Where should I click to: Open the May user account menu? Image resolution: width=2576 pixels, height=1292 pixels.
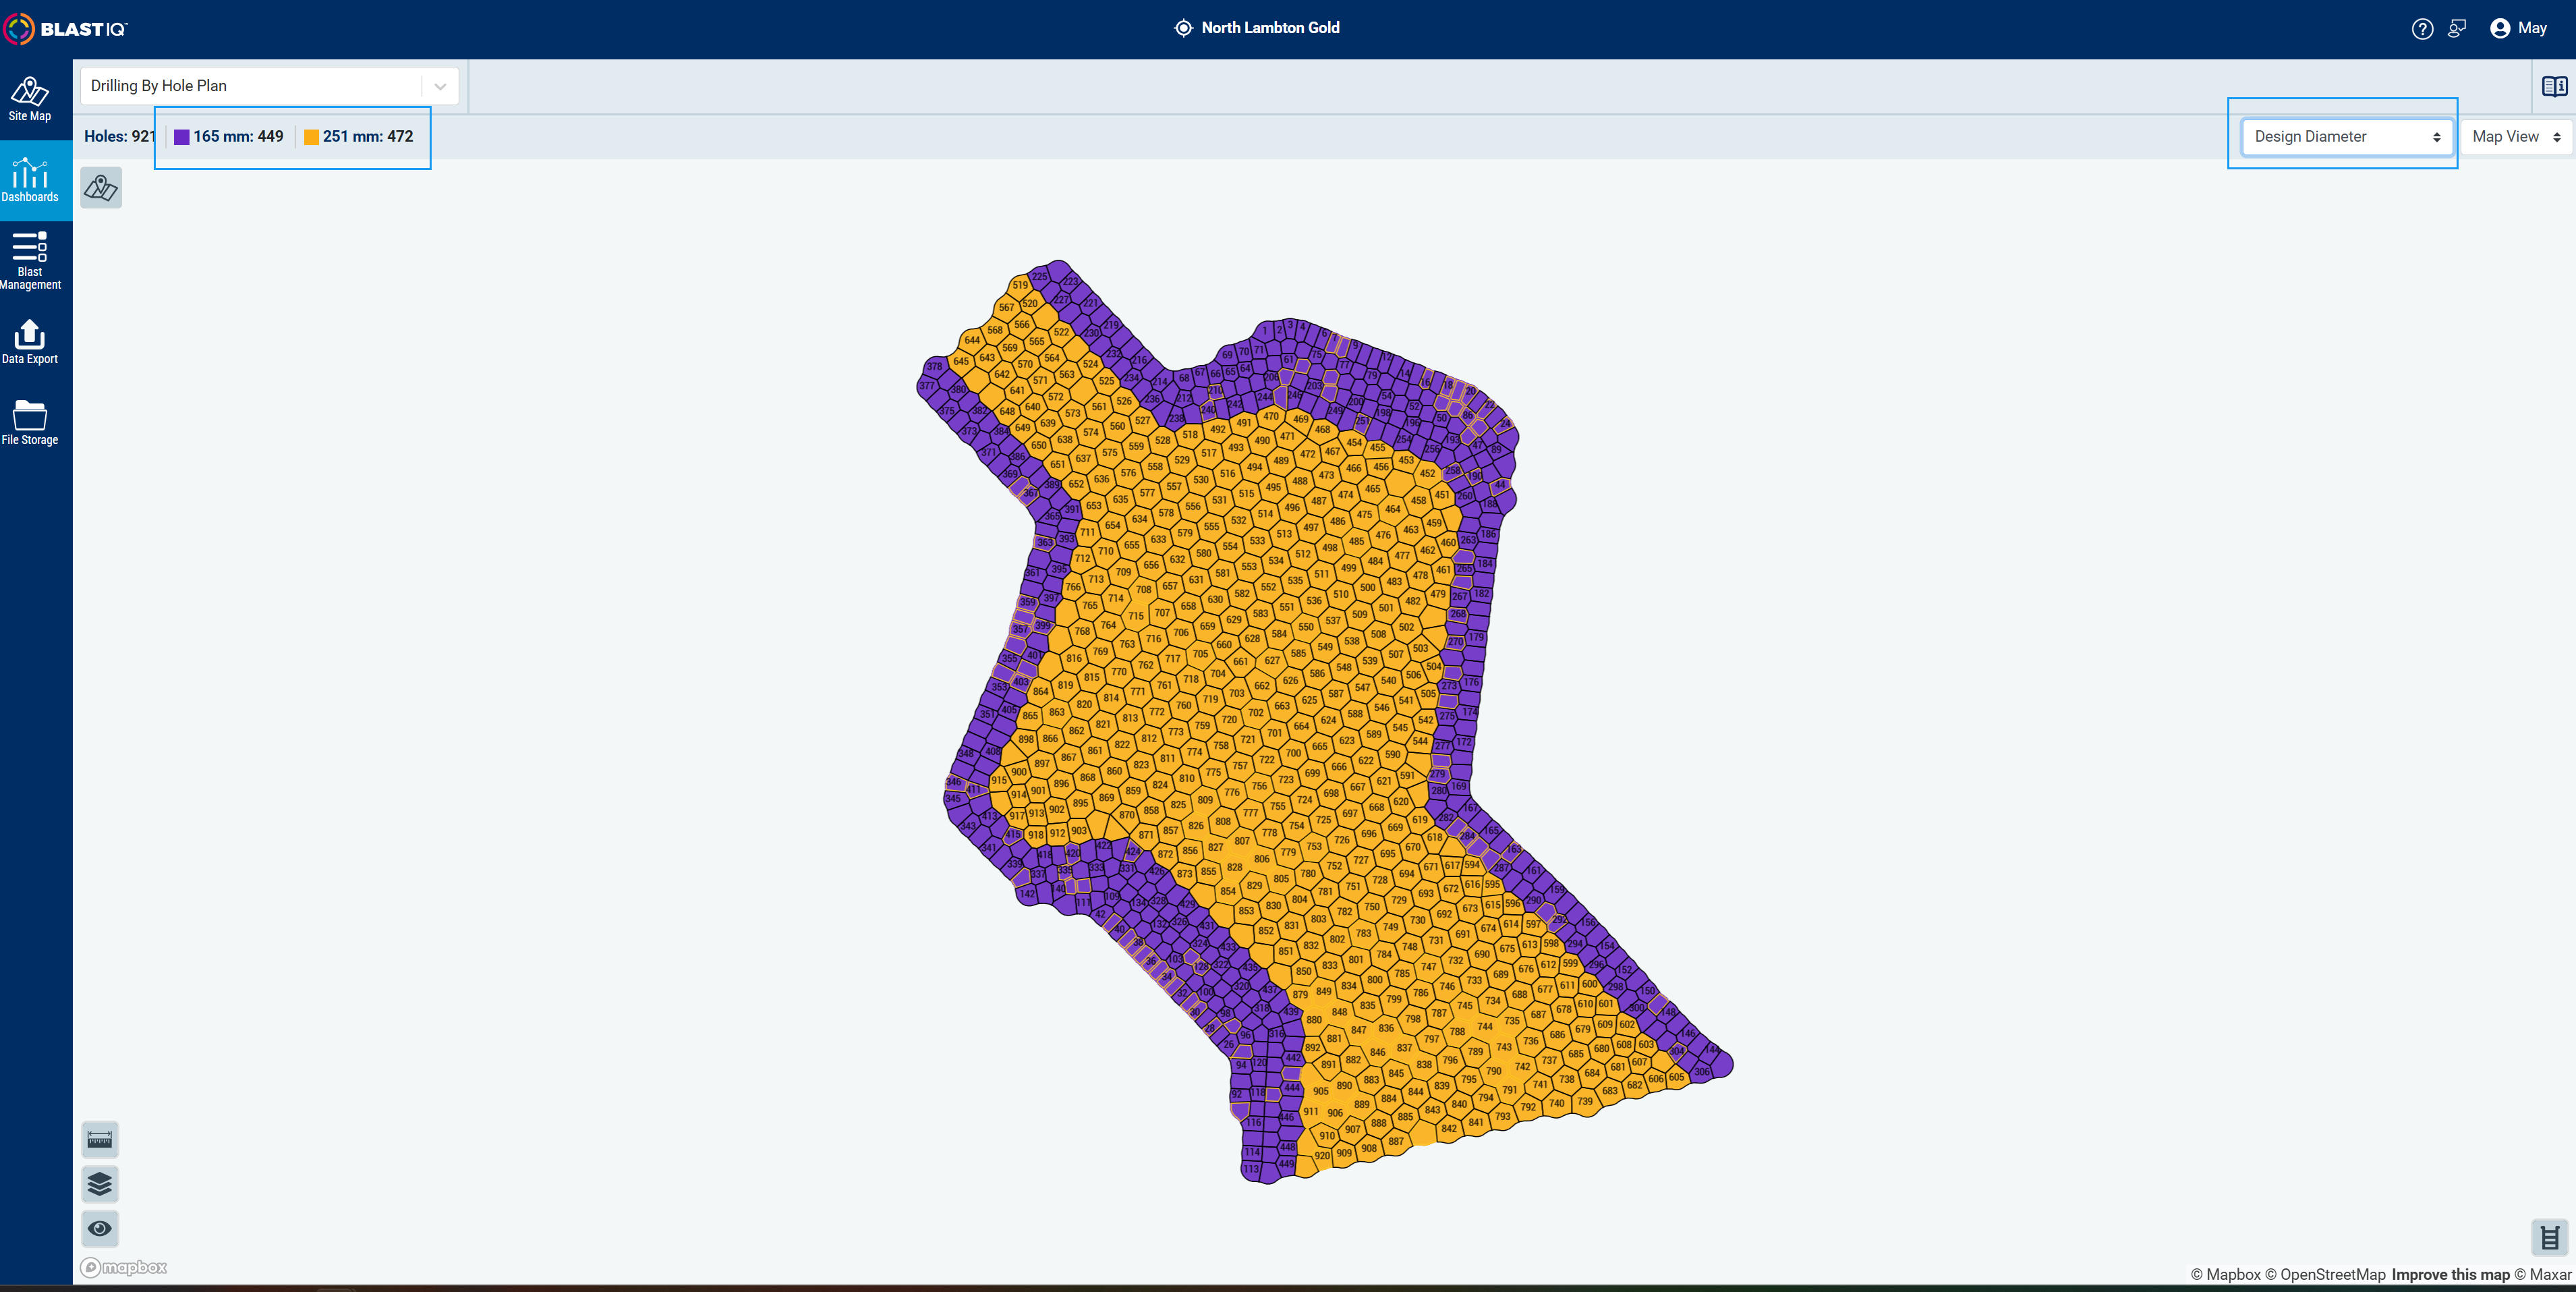[2518, 28]
